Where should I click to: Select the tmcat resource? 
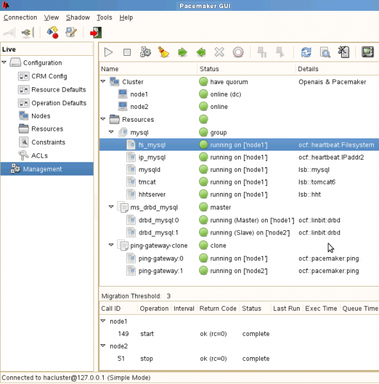[x=239, y=182]
